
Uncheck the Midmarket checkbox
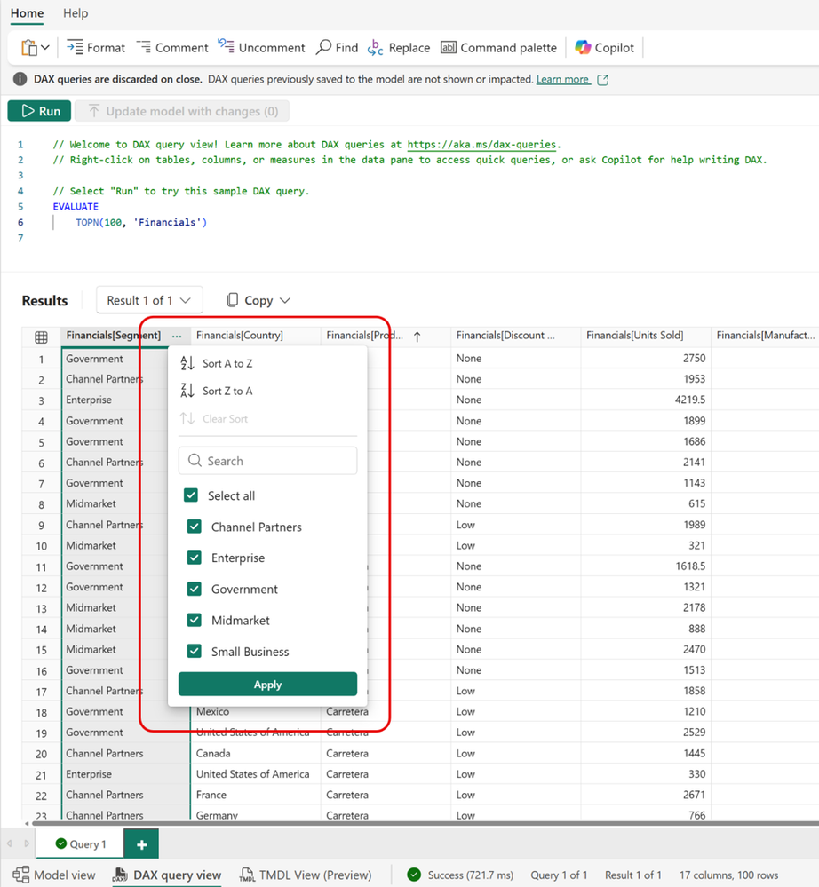point(195,620)
